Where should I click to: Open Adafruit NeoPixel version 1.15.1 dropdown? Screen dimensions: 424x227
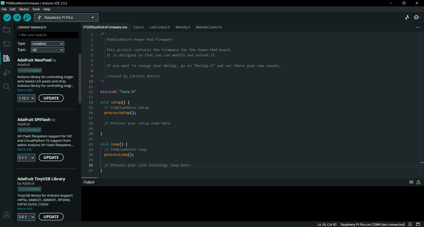26,98
